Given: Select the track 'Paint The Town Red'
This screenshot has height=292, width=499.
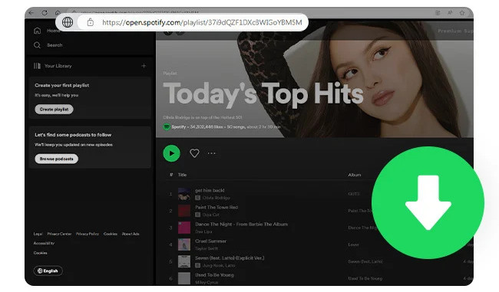Looking at the screenshot, I should (216, 207).
